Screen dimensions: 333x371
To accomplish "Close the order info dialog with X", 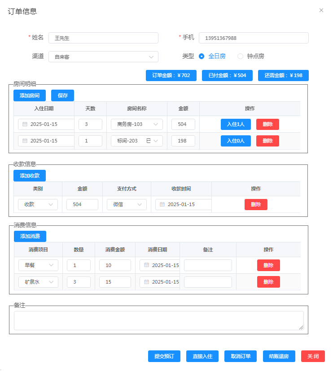I will click(321, 10).
